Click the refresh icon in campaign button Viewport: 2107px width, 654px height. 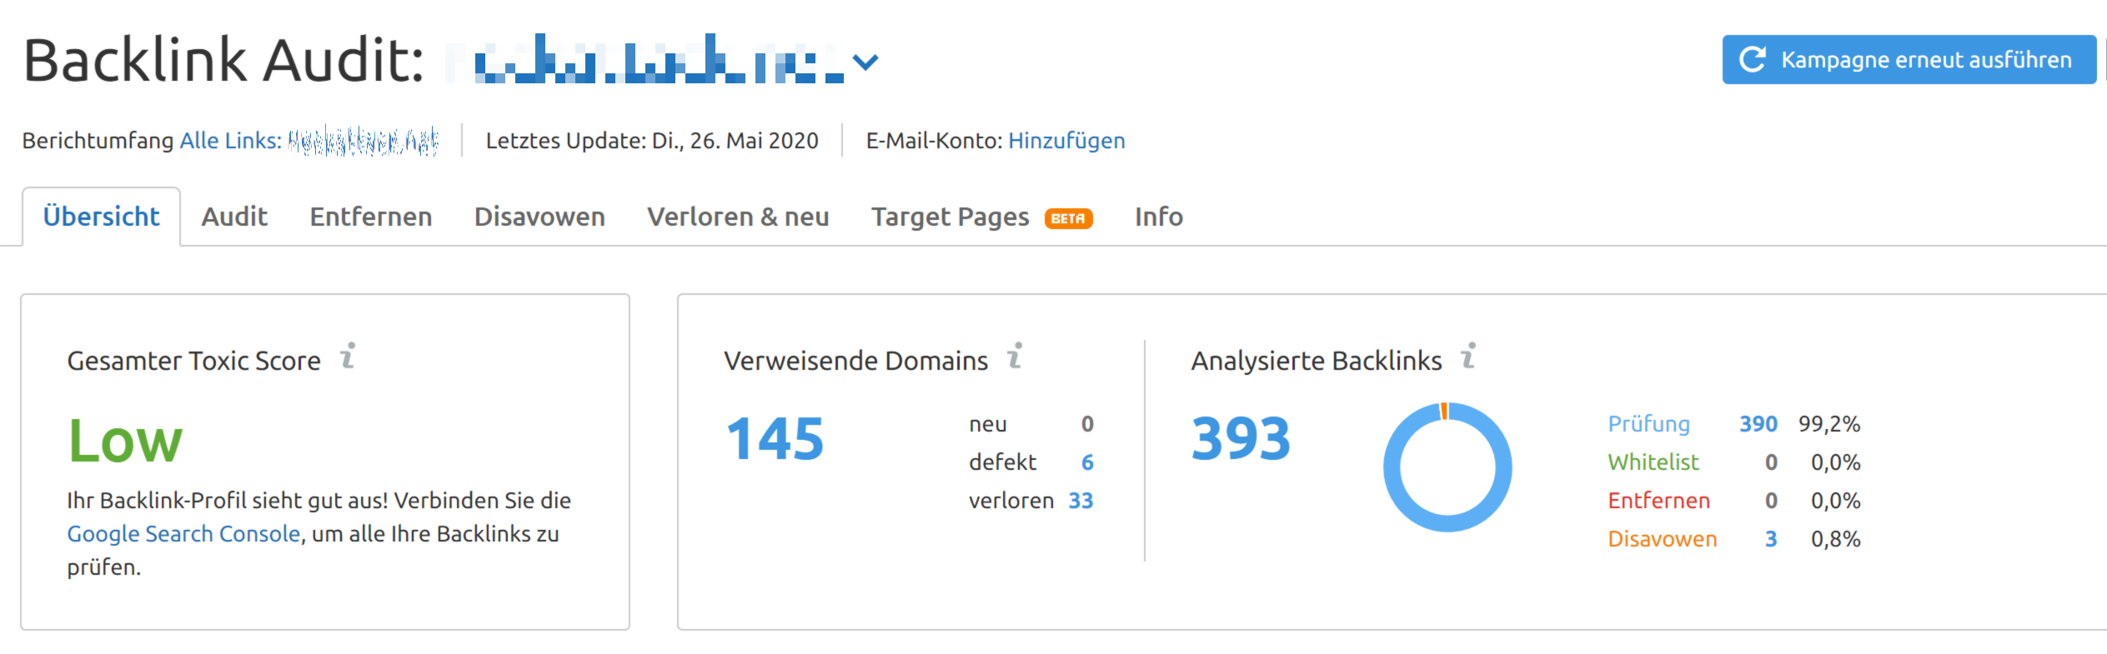pos(1752,59)
